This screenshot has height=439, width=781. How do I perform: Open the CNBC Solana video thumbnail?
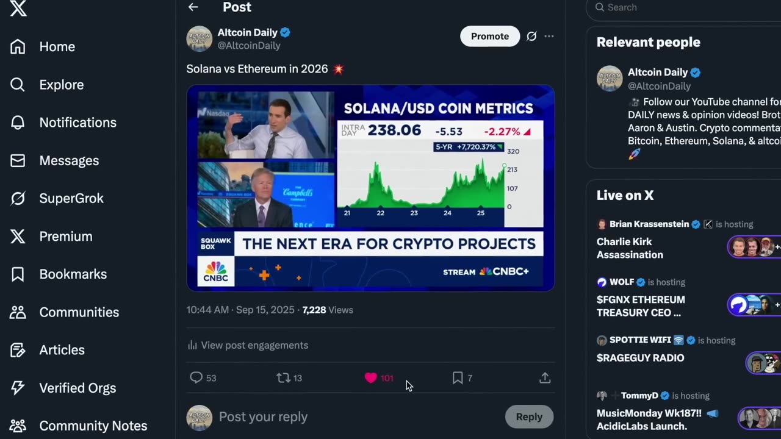[x=370, y=188]
